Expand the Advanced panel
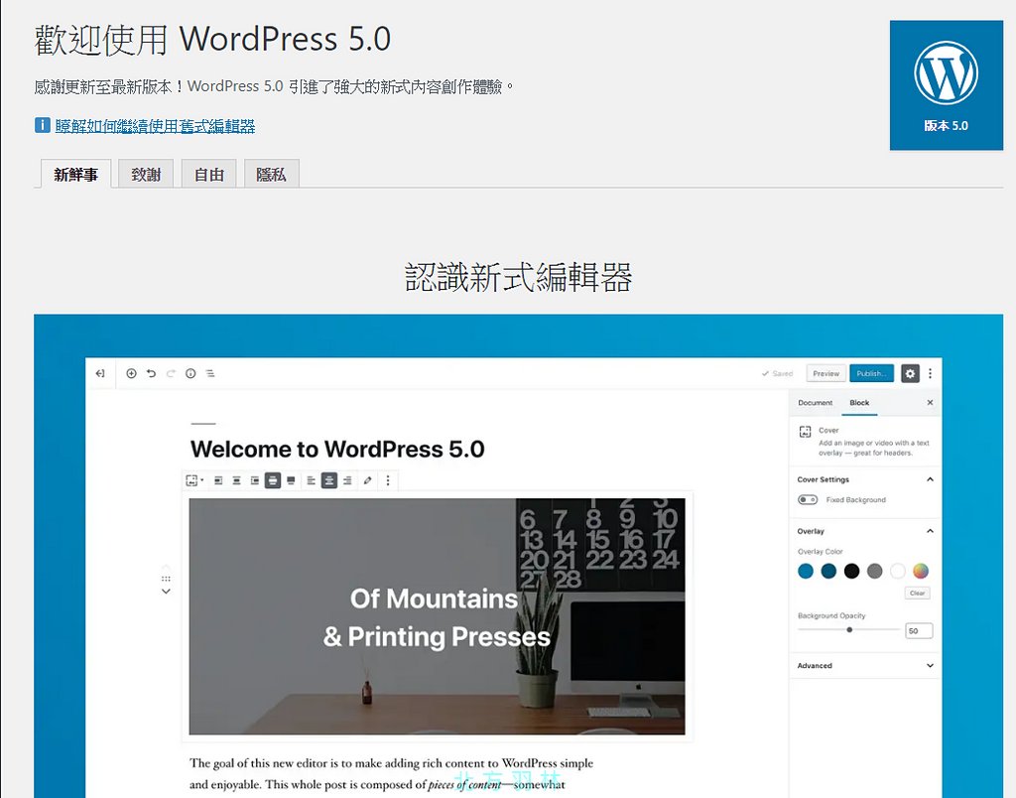Image resolution: width=1016 pixels, height=798 pixels. 930,666
